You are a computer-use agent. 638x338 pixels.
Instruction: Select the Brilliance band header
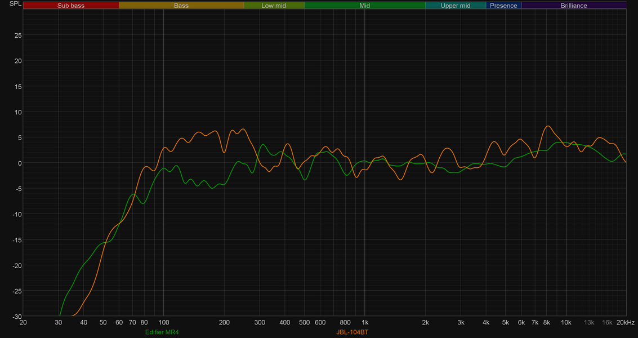pos(574,6)
